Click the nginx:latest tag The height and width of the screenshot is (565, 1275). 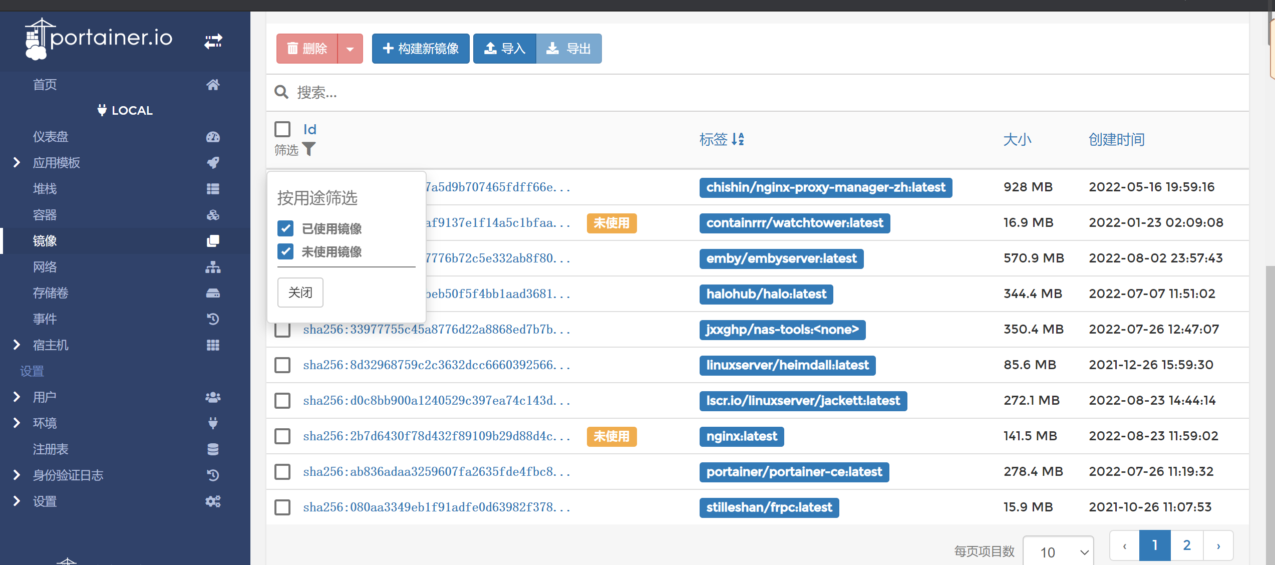[x=742, y=436]
